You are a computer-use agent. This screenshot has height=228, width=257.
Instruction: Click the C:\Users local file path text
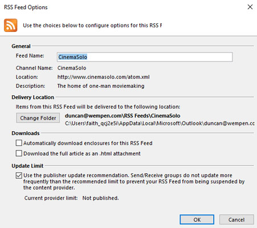coord(160,123)
